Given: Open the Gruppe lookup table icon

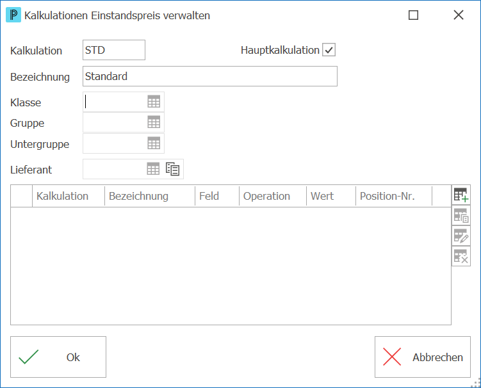Looking at the screenshot, I should (x=154, y=122).
